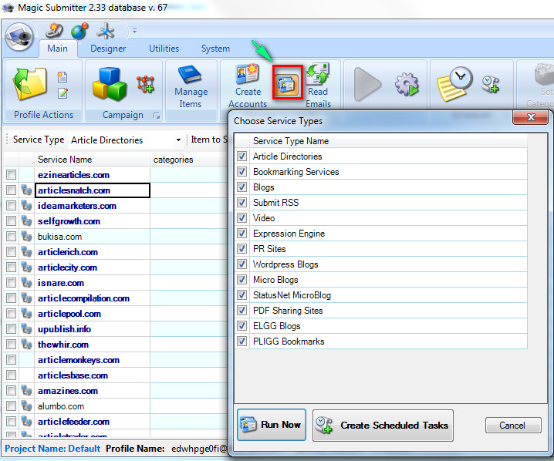Click the add campaign node icon

click(145, 84)
